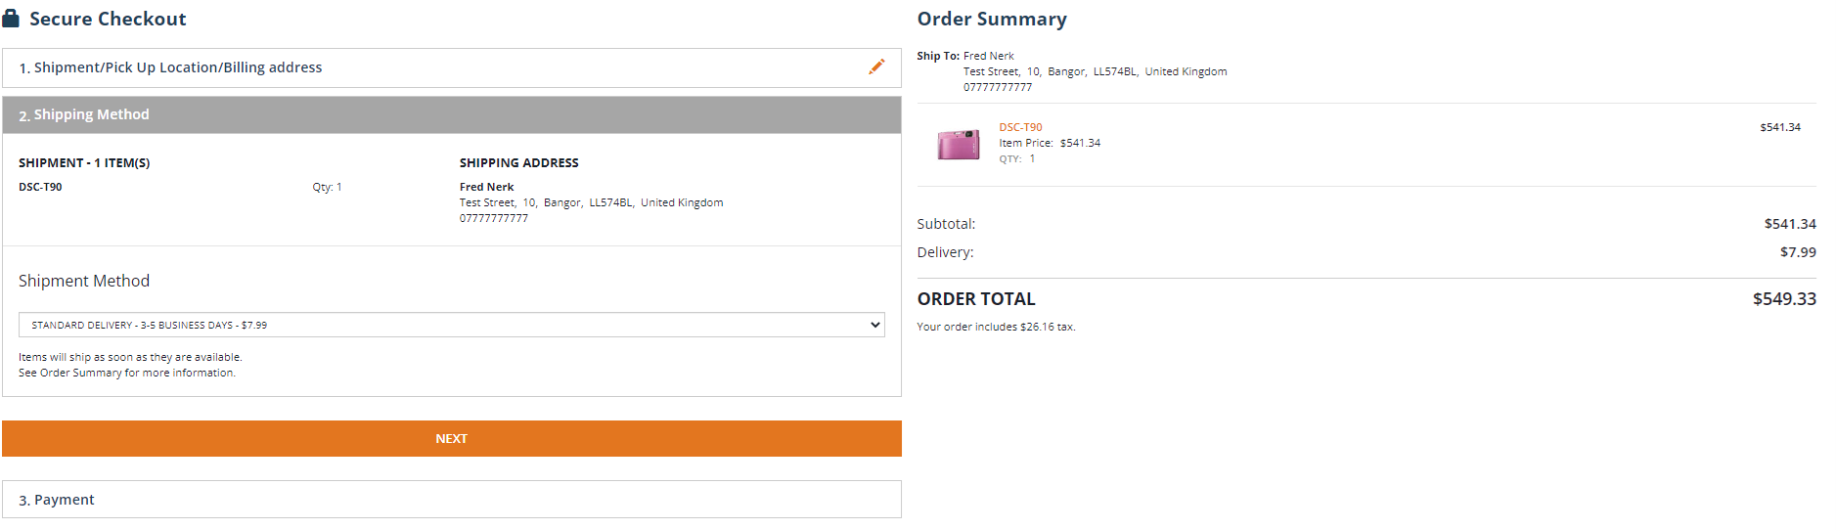Click the Subtotal $541.34 value
This screenshot has width=1836, height=530.
tap(1789, 224)
